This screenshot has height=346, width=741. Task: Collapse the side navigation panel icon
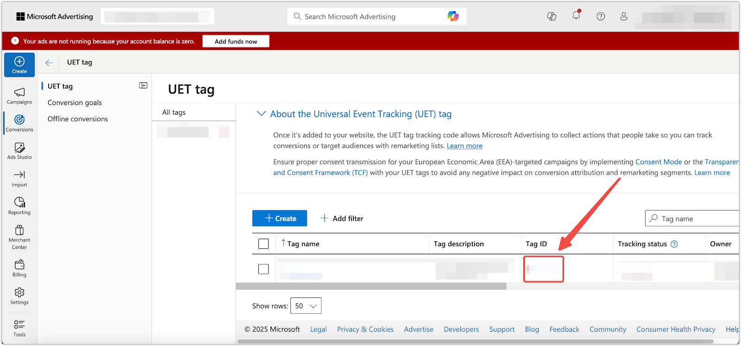(144, 86)
